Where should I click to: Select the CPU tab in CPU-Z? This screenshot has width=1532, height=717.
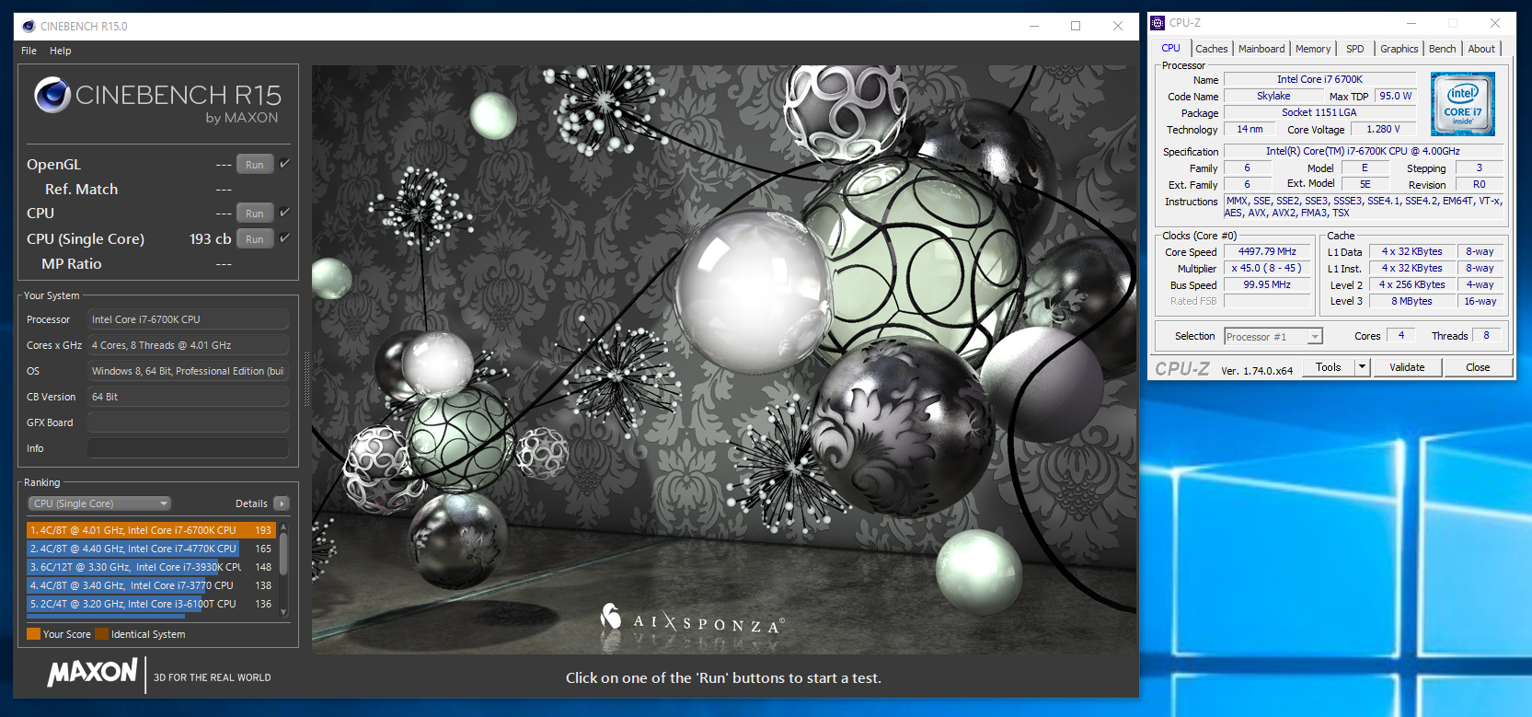(x=1171, y=48)
